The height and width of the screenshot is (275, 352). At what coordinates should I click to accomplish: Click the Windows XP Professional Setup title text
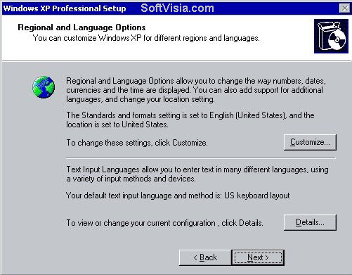[65, 8]
